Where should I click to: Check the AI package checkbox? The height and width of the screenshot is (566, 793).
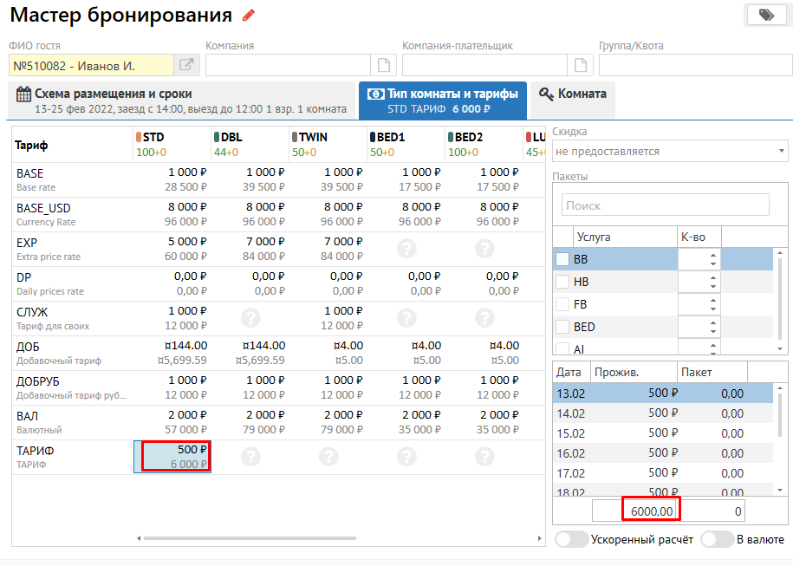tap(562, 348)
